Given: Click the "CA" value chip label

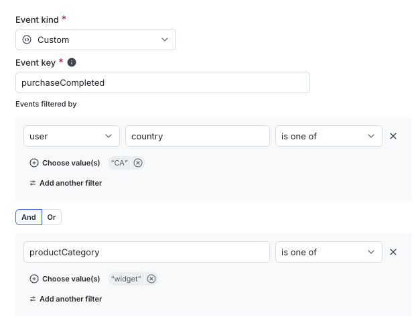Looking at the screenshot, I should pos(120,163).
